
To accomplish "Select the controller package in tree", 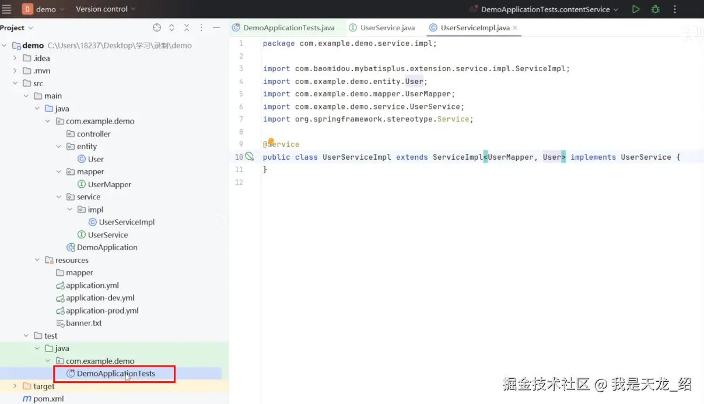I will coord(93,134).
